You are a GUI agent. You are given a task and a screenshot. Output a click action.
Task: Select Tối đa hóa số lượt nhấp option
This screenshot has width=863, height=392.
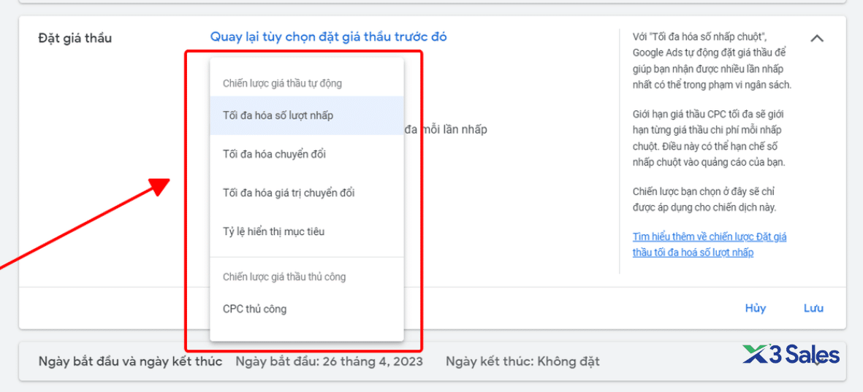click(x=307, y=115)
